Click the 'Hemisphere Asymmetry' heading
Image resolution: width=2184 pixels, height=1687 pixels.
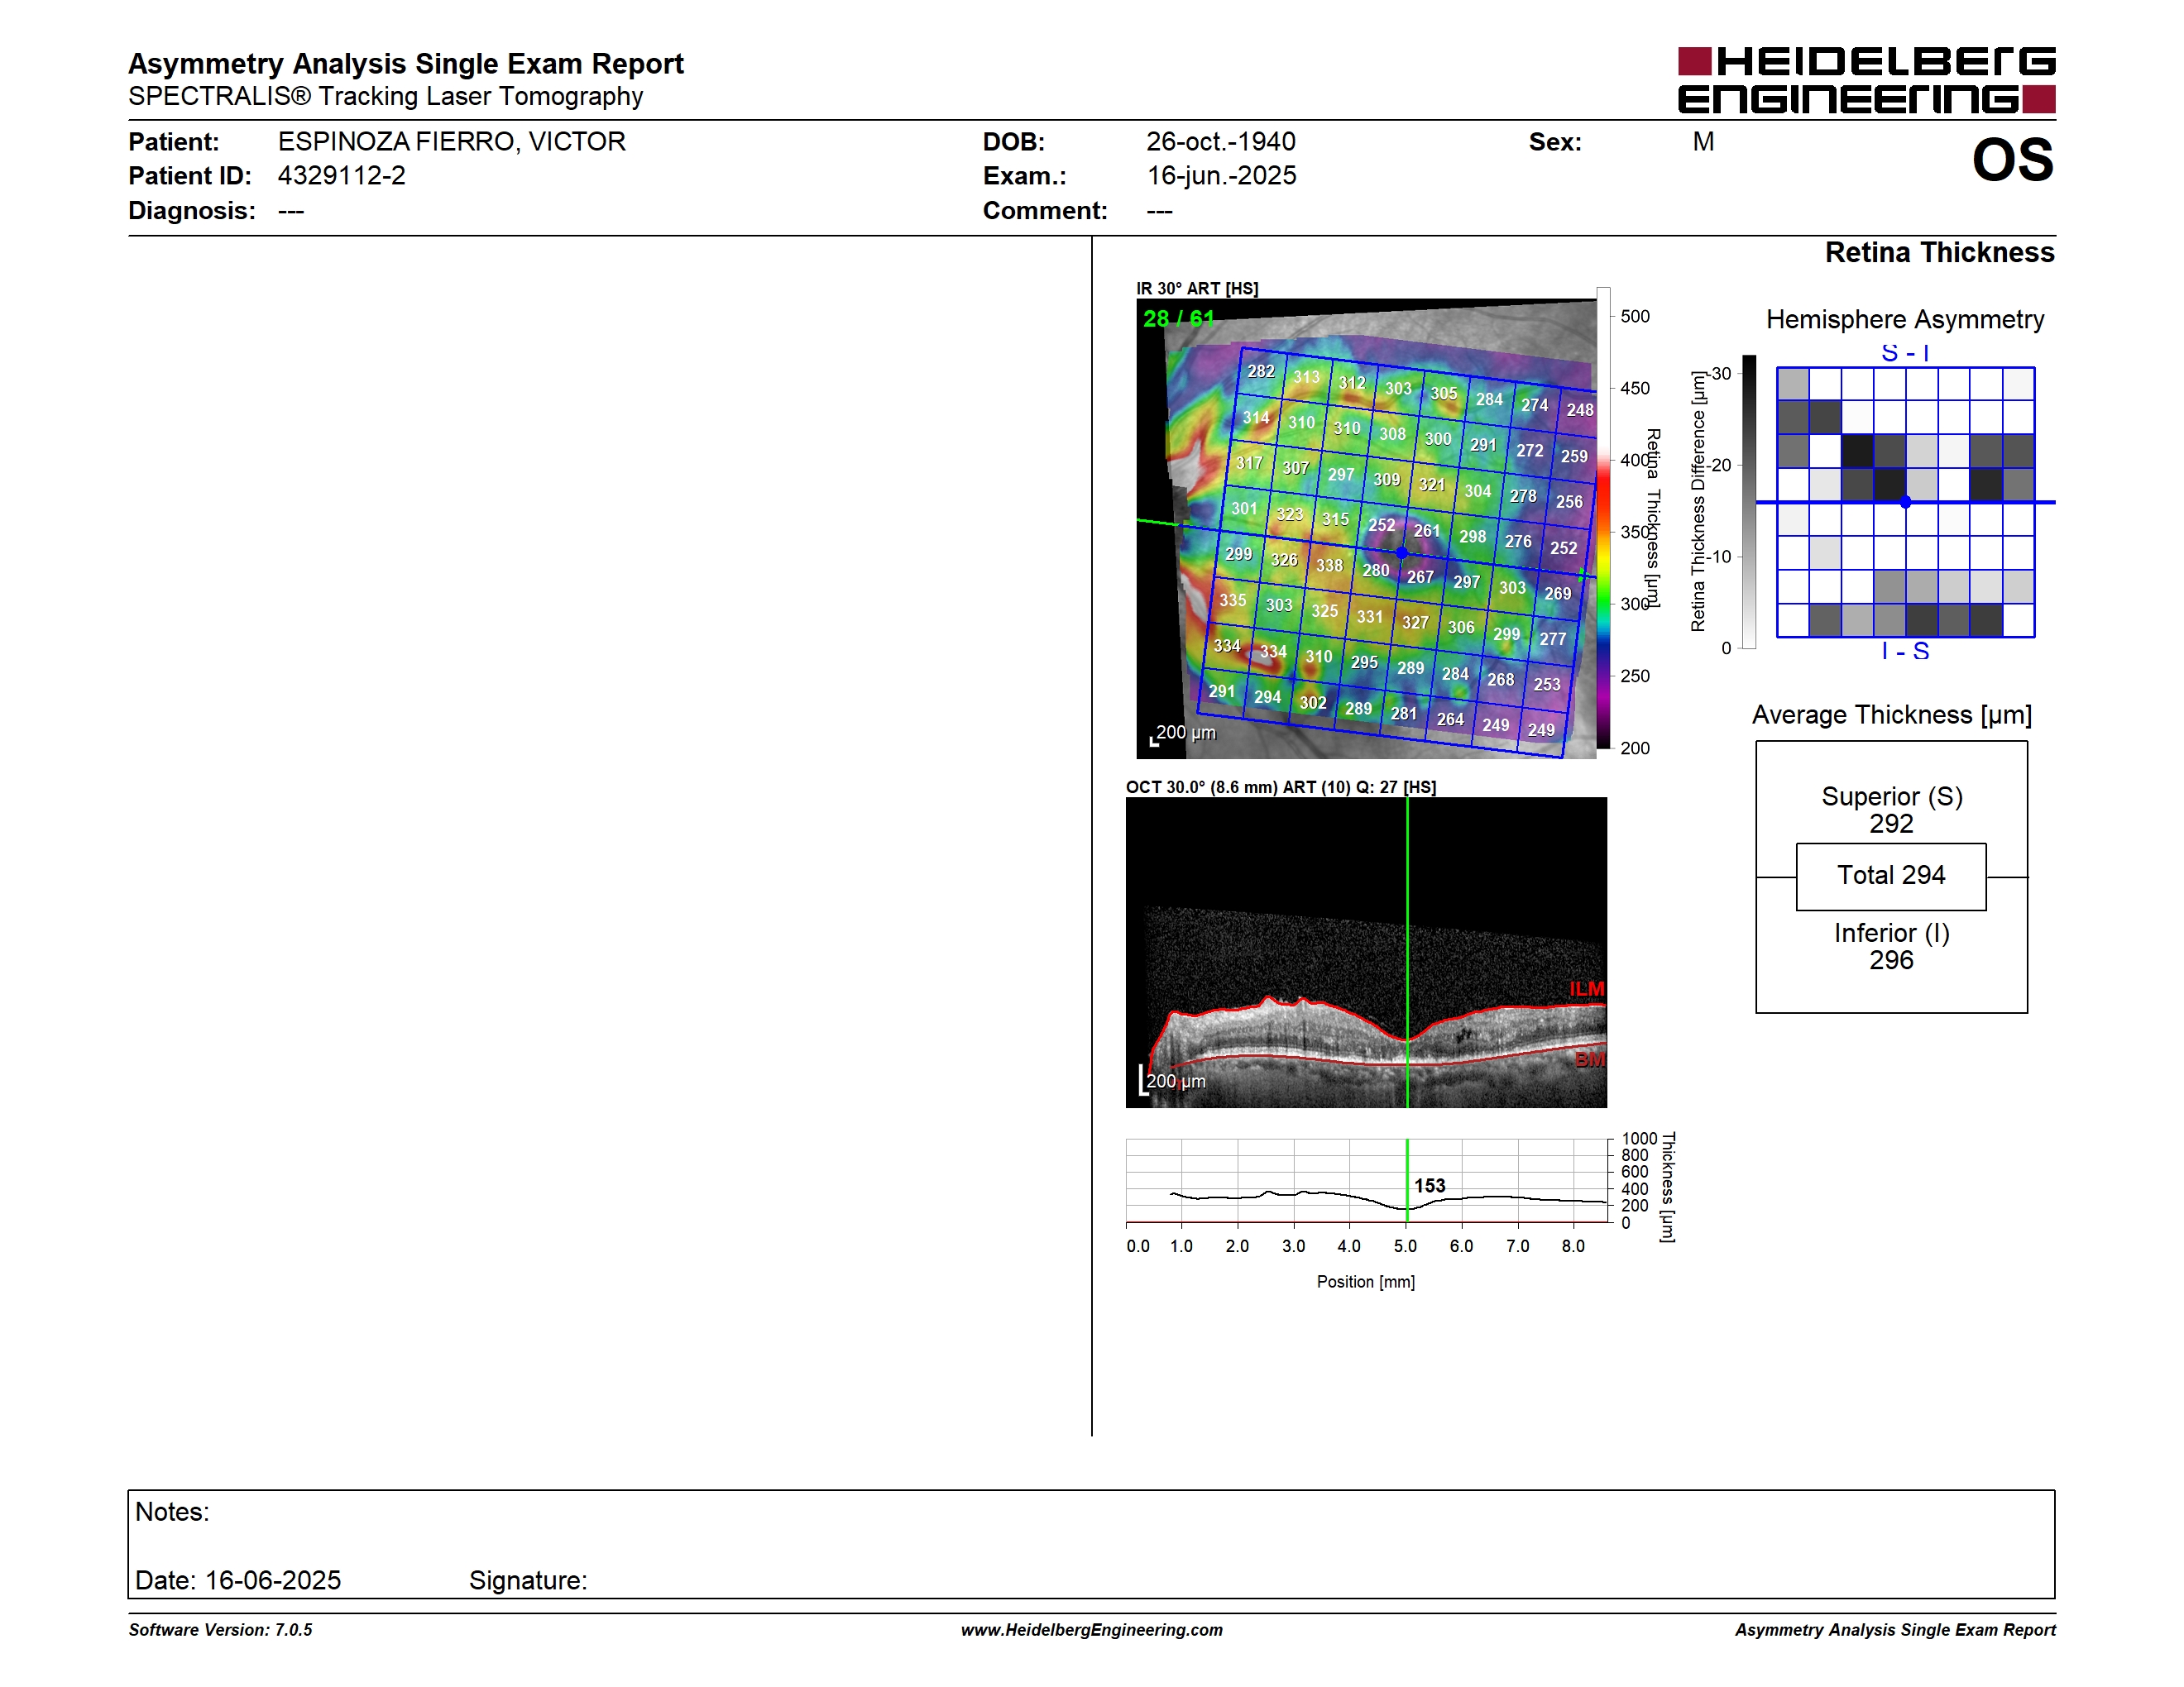[1905, 320]
